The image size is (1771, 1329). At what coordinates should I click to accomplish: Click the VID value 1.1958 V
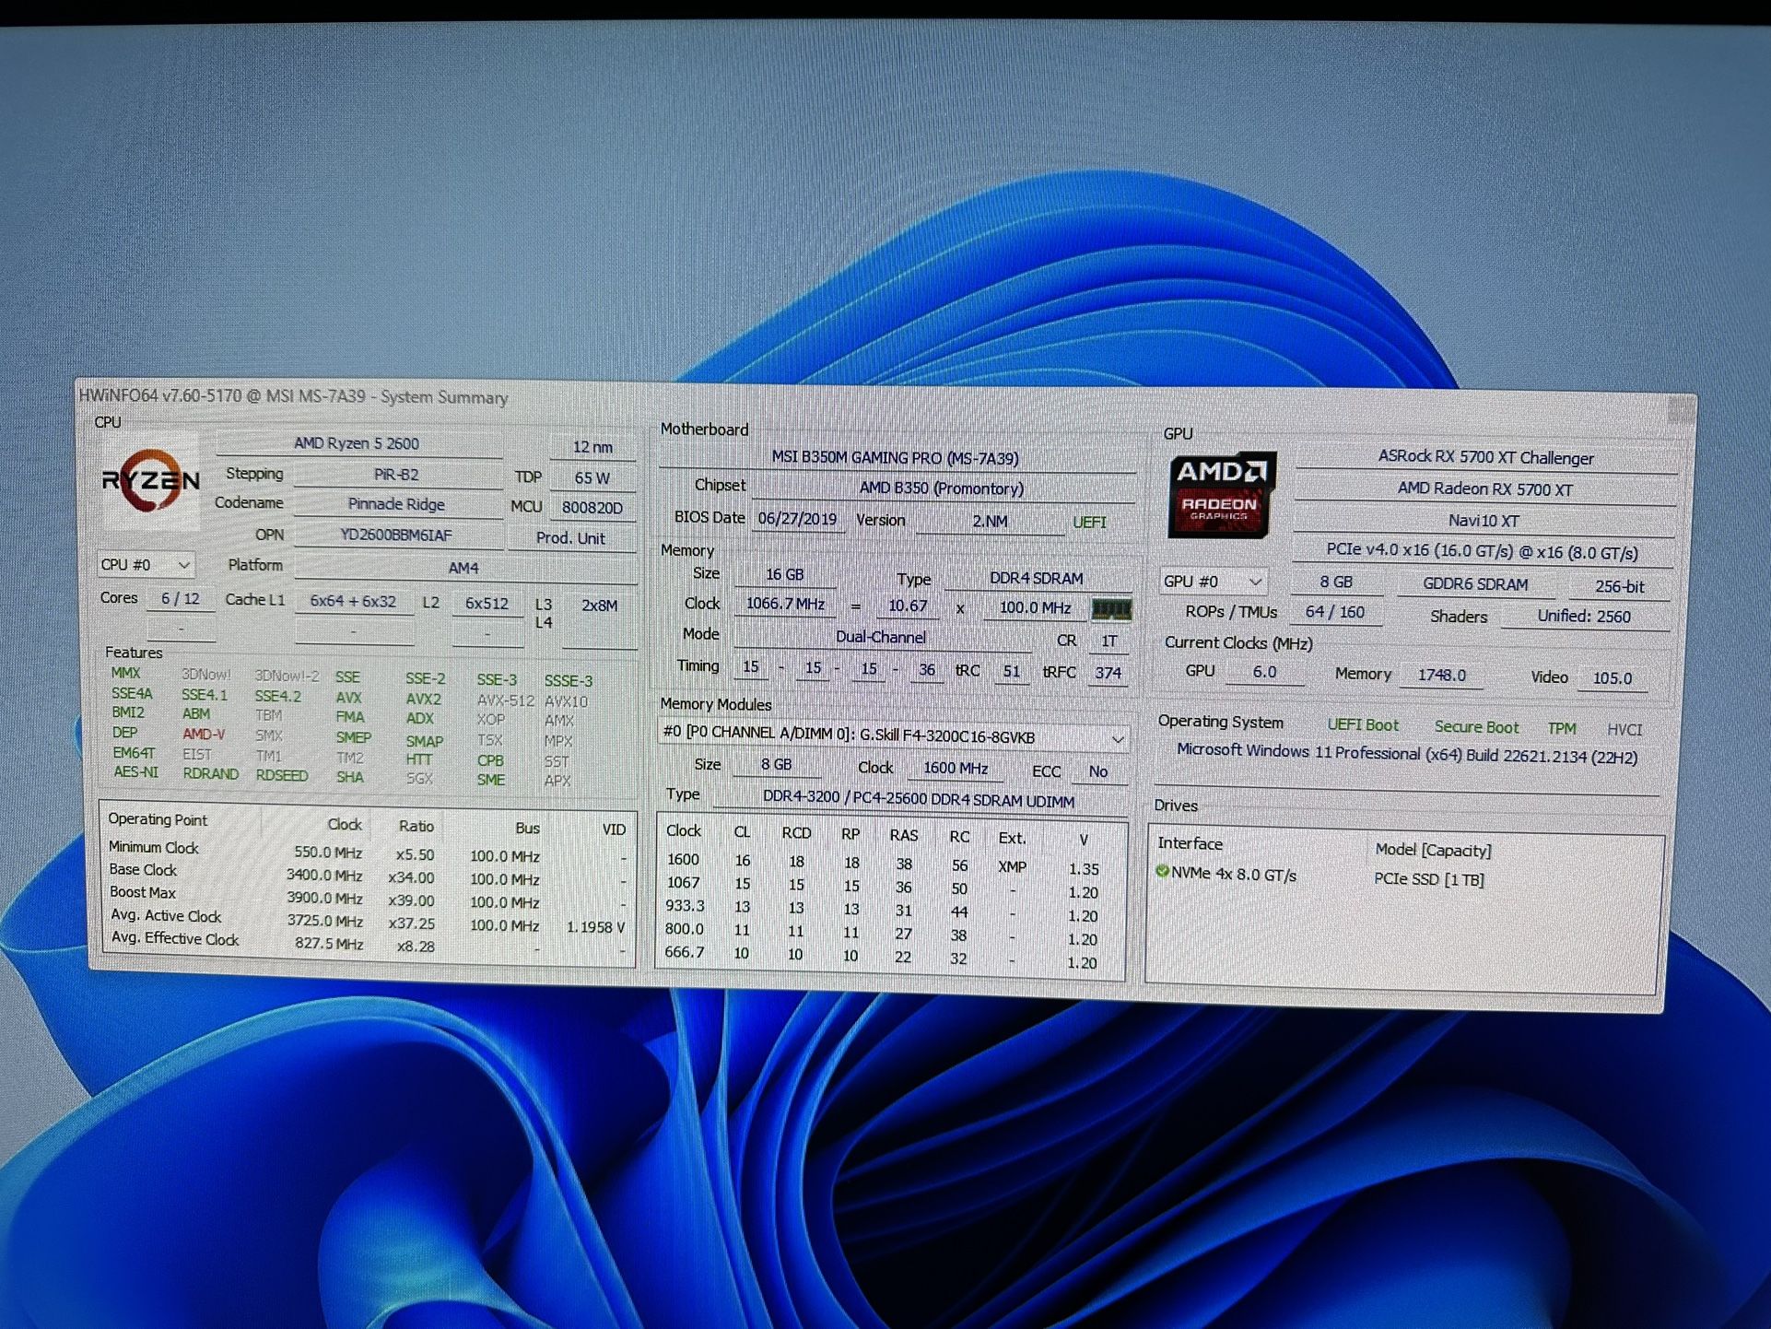tap(596, 927)
